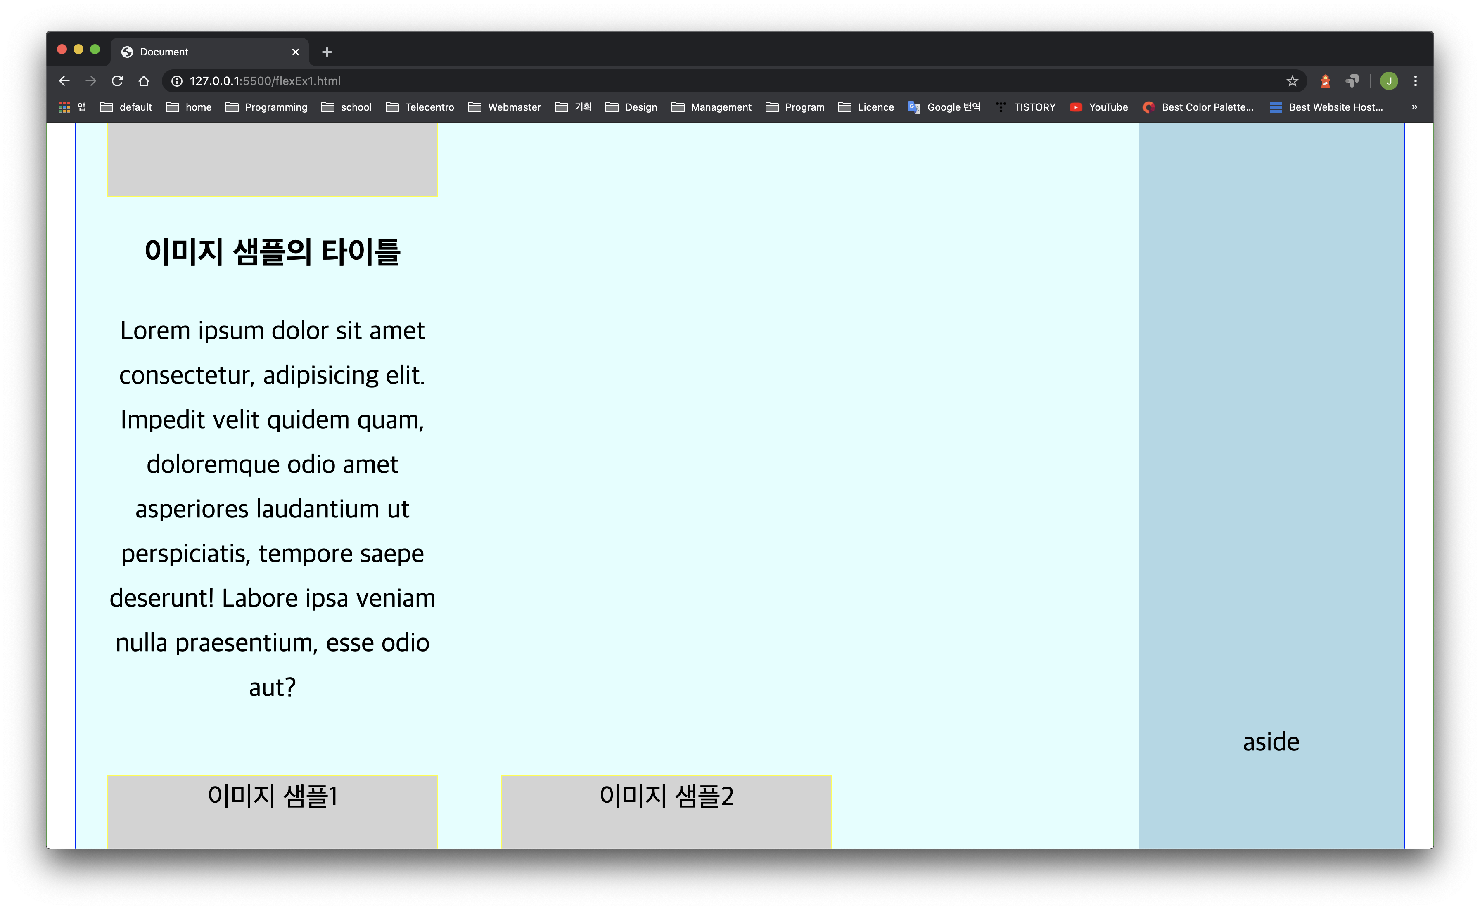Bookmark this page with the star

pos(1292,81)
